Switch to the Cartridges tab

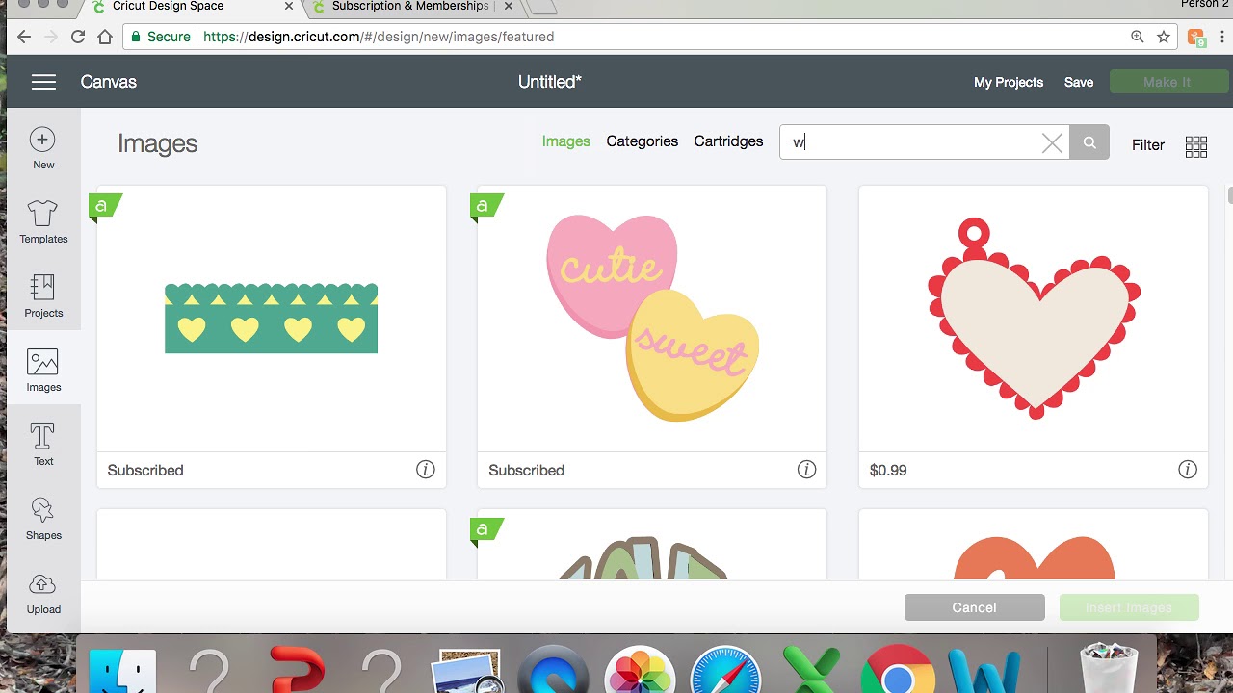(728, 141)
